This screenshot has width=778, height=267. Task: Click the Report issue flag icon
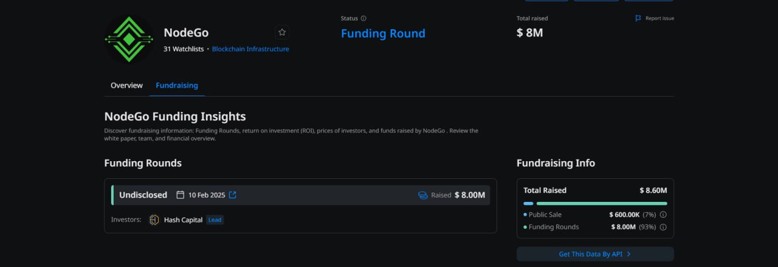[x=638, y=18]
